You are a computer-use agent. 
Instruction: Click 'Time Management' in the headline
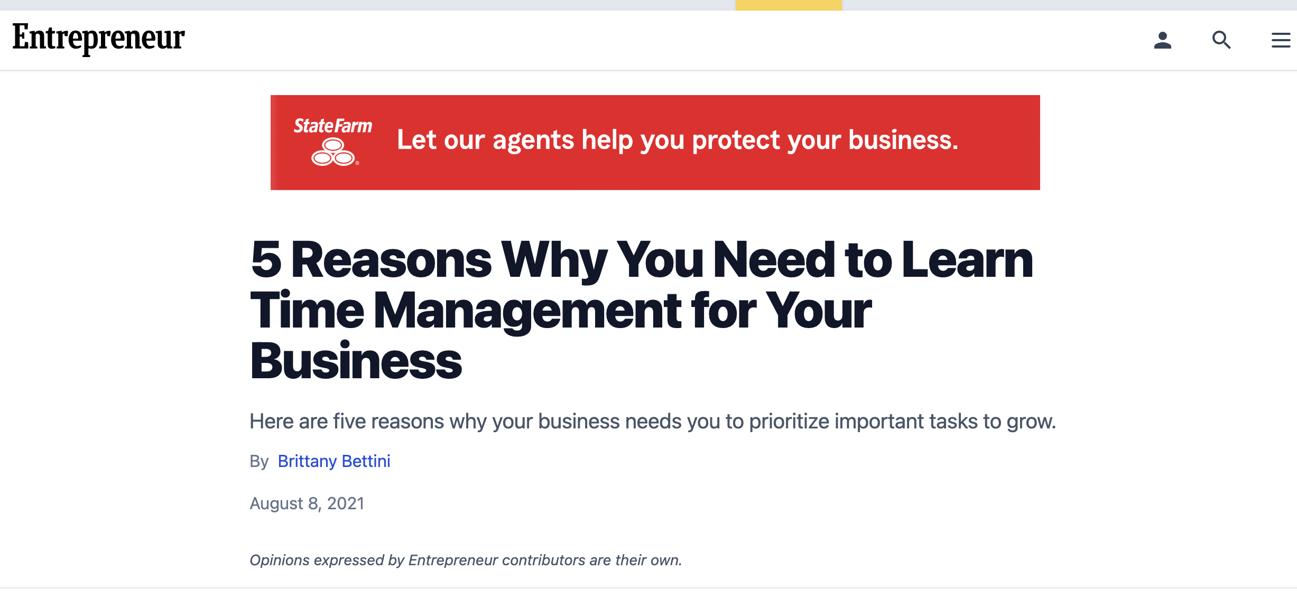466,312
